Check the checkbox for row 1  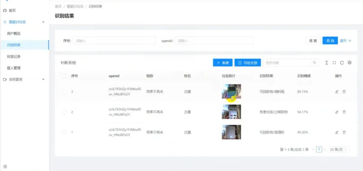coord(64,132)
